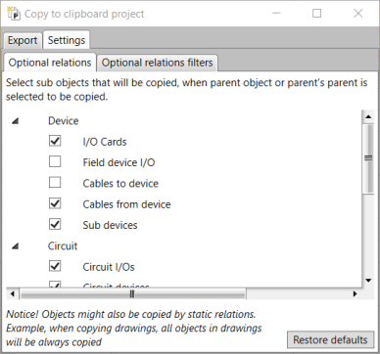Select the Settings tab
This screenshot has height=354, width=380.
tap(67, 40)
